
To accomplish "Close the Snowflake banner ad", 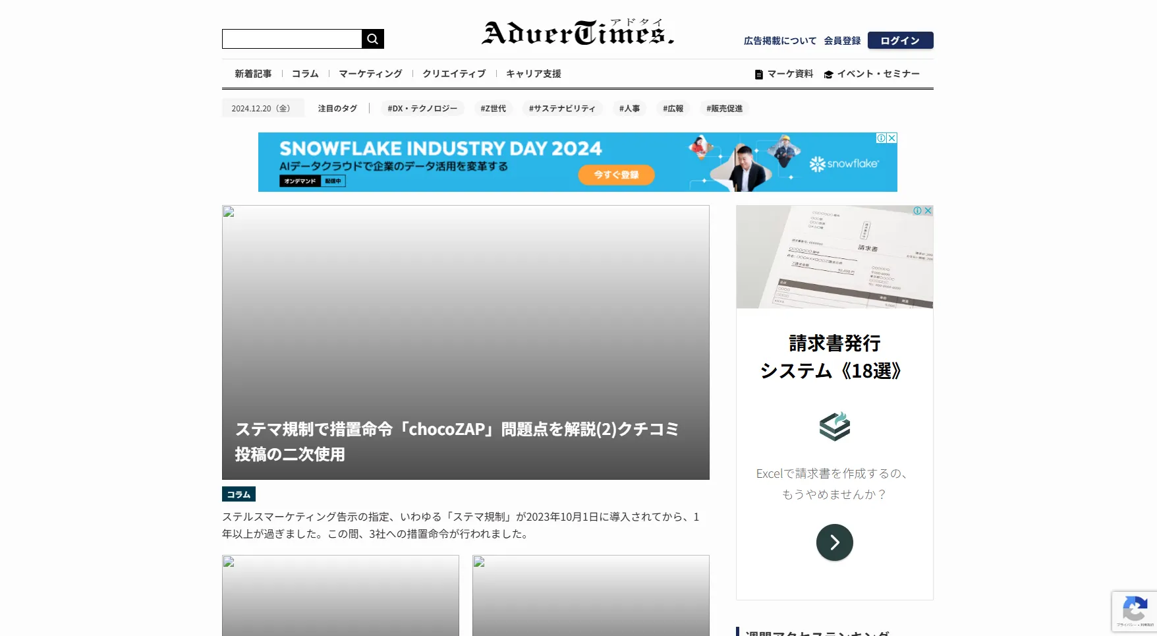I will [891, 138].
